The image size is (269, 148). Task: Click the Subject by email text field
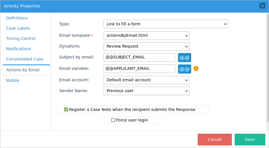pos(139,57)
